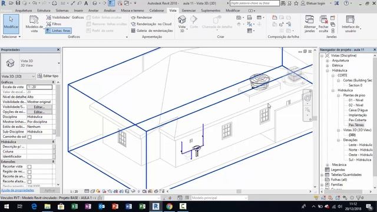Viewport: 377px width, 212px height.
Task: Toggle Região de rec... checkbox
Action: point(29,172)
